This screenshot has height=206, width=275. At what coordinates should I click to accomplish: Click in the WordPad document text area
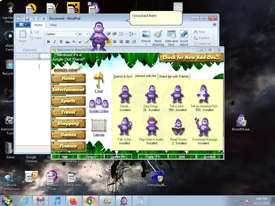(x=33, y=103)
